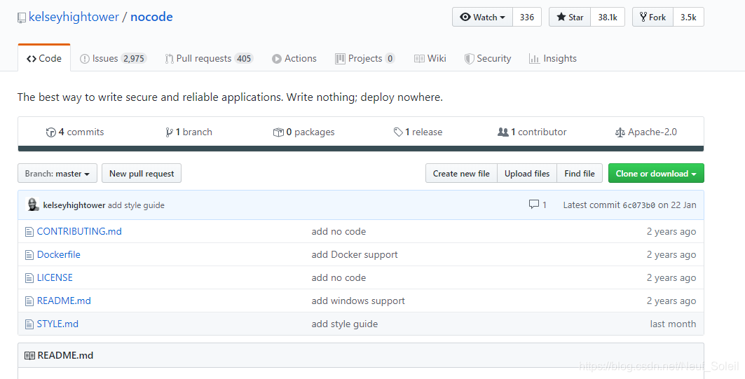Open the nocode repository link

[x=151, y=17]
